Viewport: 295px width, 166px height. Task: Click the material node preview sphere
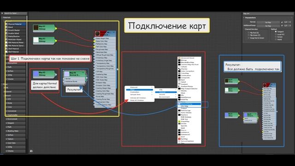97,34
